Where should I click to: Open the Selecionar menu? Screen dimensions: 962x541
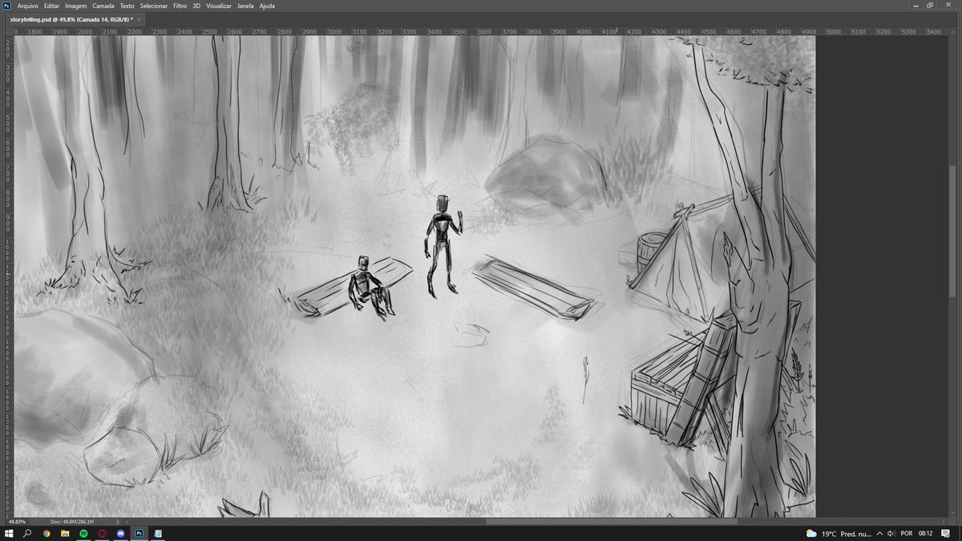point(154,6)
